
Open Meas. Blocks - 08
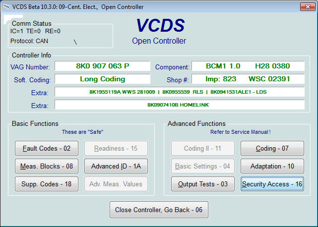tap(47, 167)
